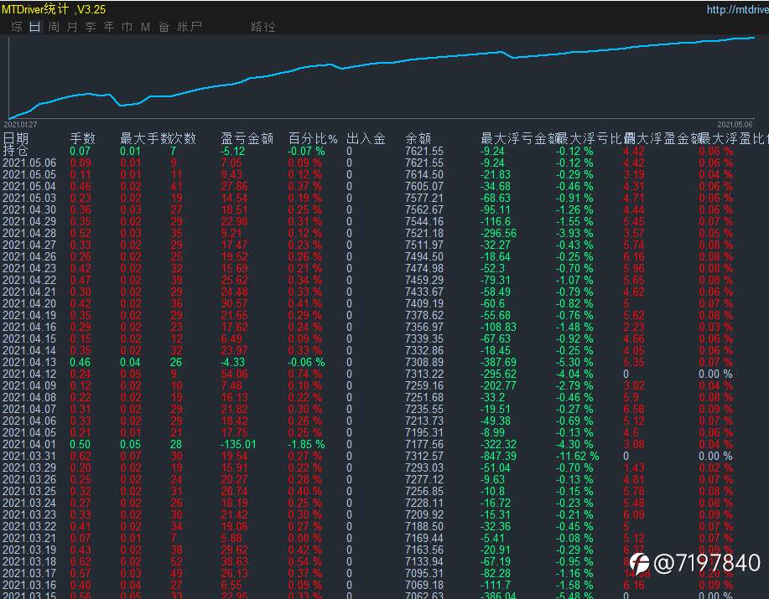This screenshot has width=769, height=599.
Task: Click the chart start date 2021.01.27
Action: point(21,124)
